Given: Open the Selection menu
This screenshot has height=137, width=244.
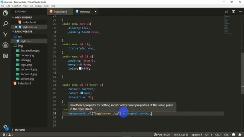Looking at the screenshot, I should (x=17, y=6).
